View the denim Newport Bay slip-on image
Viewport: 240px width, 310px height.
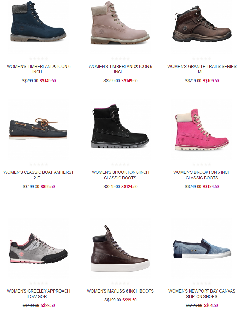click(202, 249)
